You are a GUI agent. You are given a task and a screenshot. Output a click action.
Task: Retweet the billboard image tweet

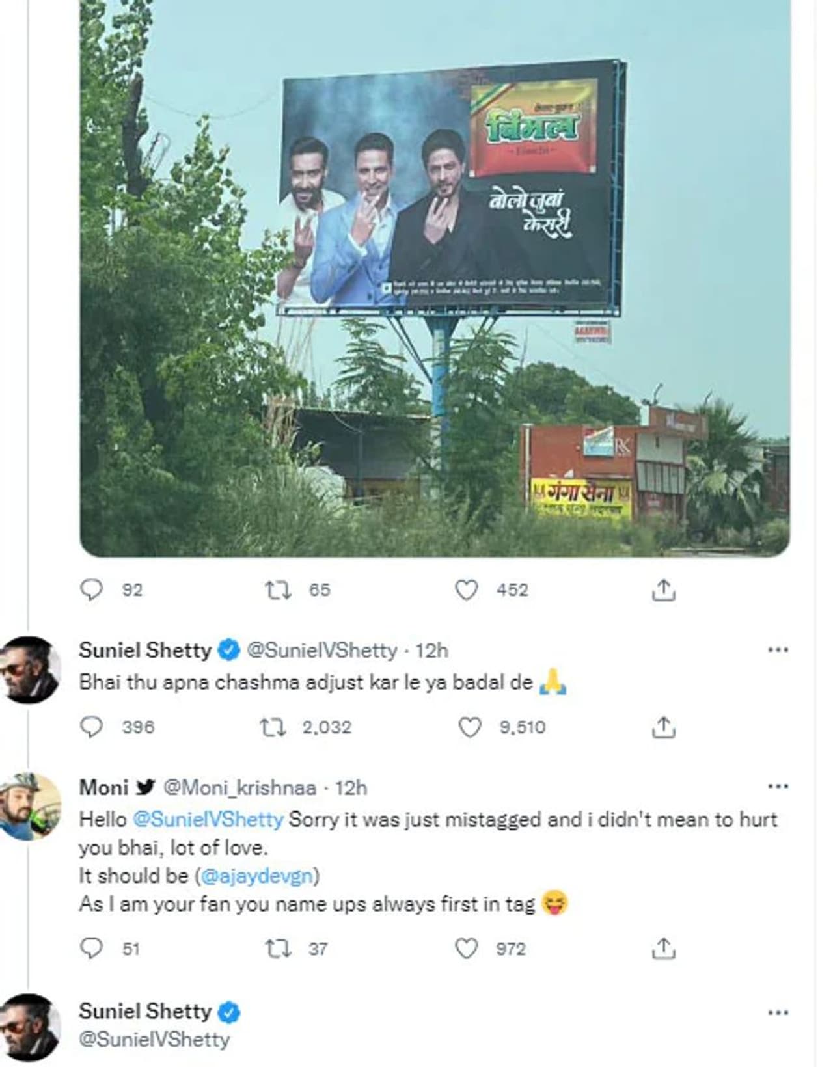(x=279, y=589)
